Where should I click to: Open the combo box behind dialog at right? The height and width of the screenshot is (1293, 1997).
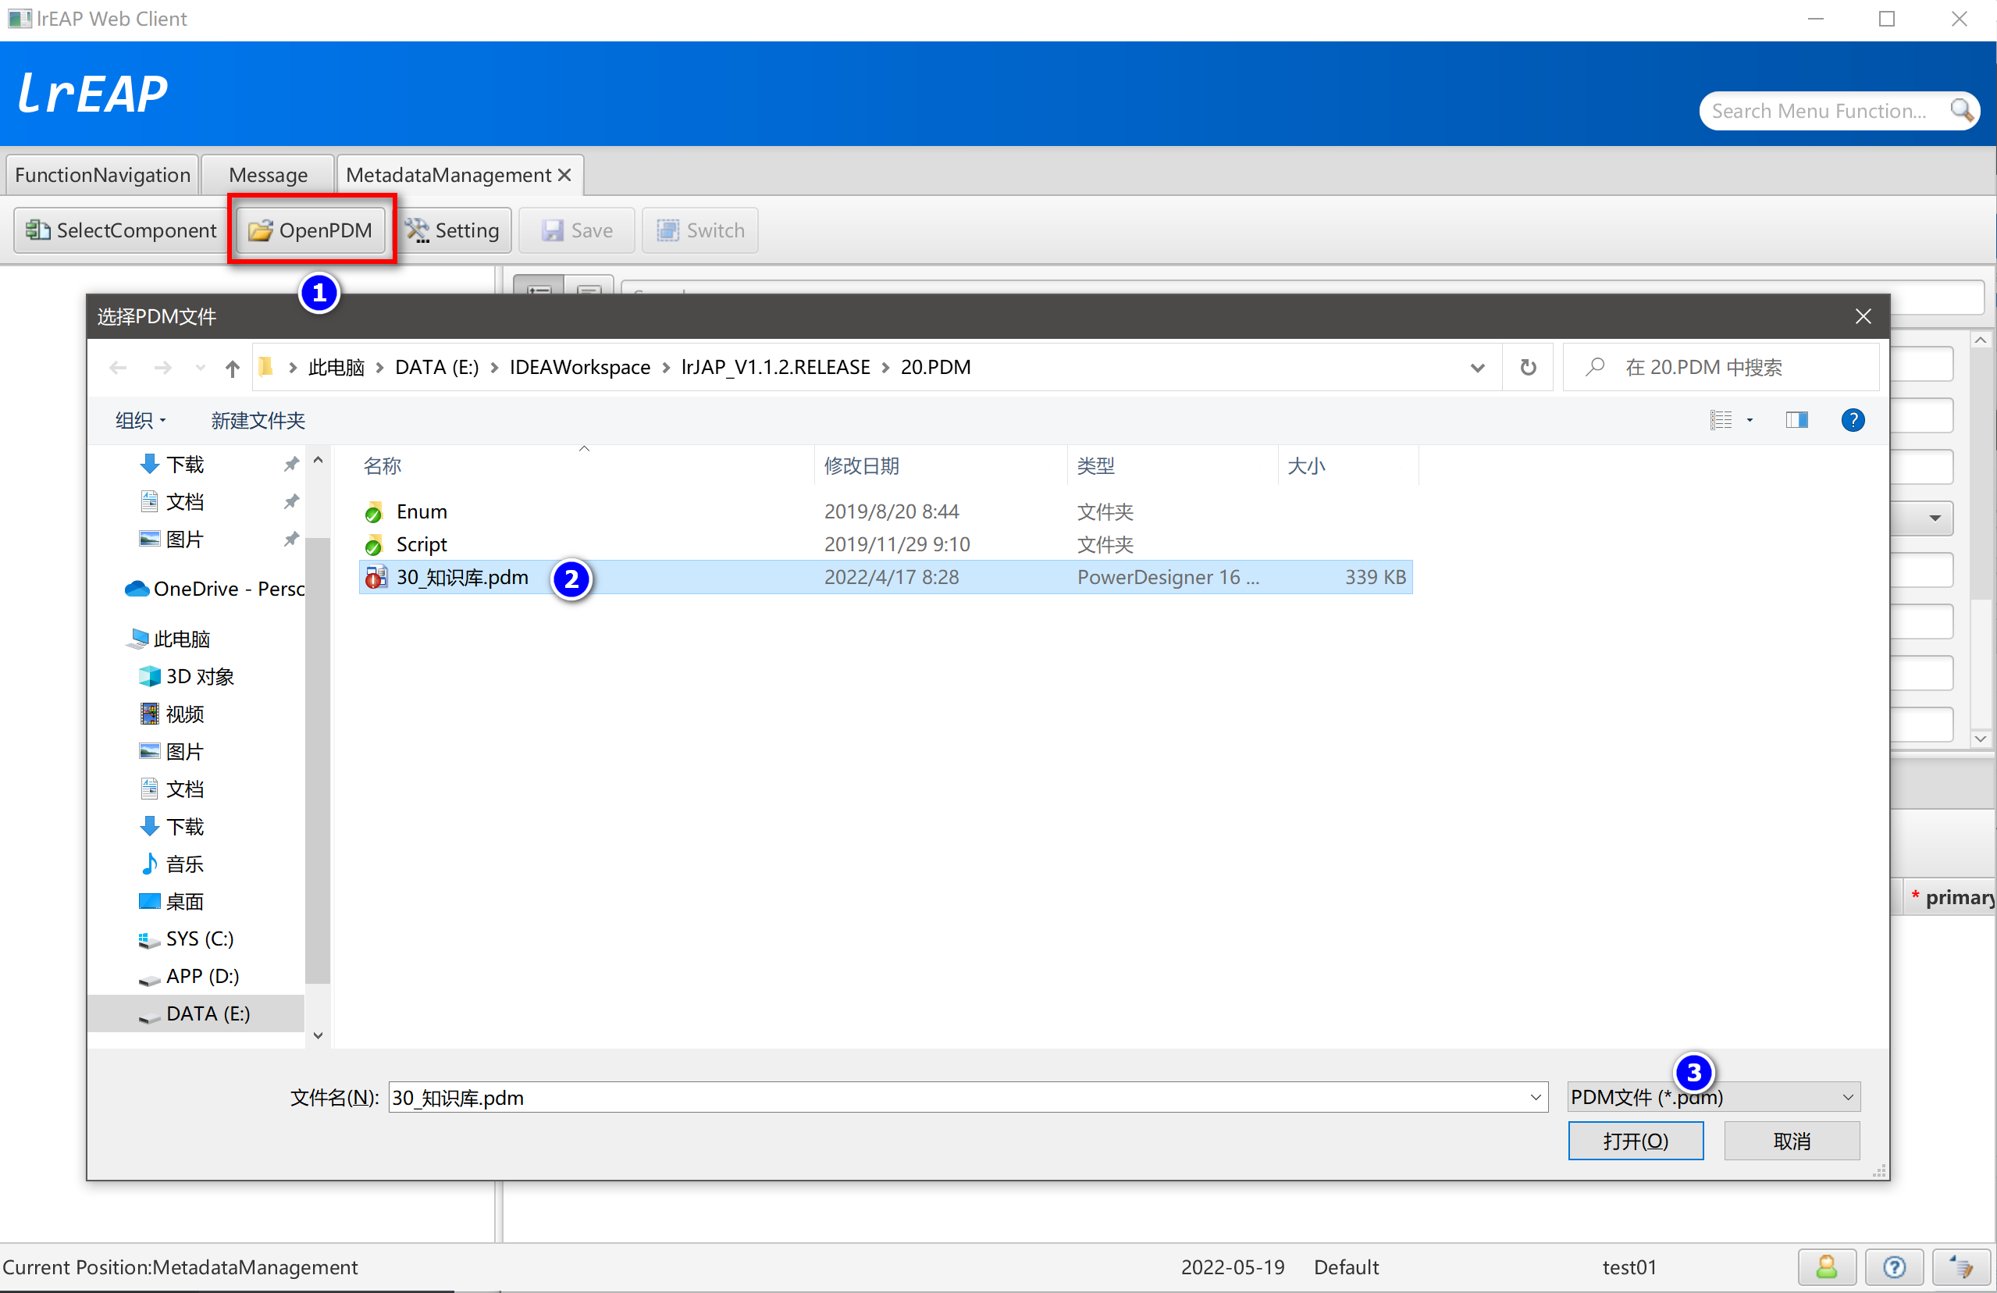point(1934,518)
